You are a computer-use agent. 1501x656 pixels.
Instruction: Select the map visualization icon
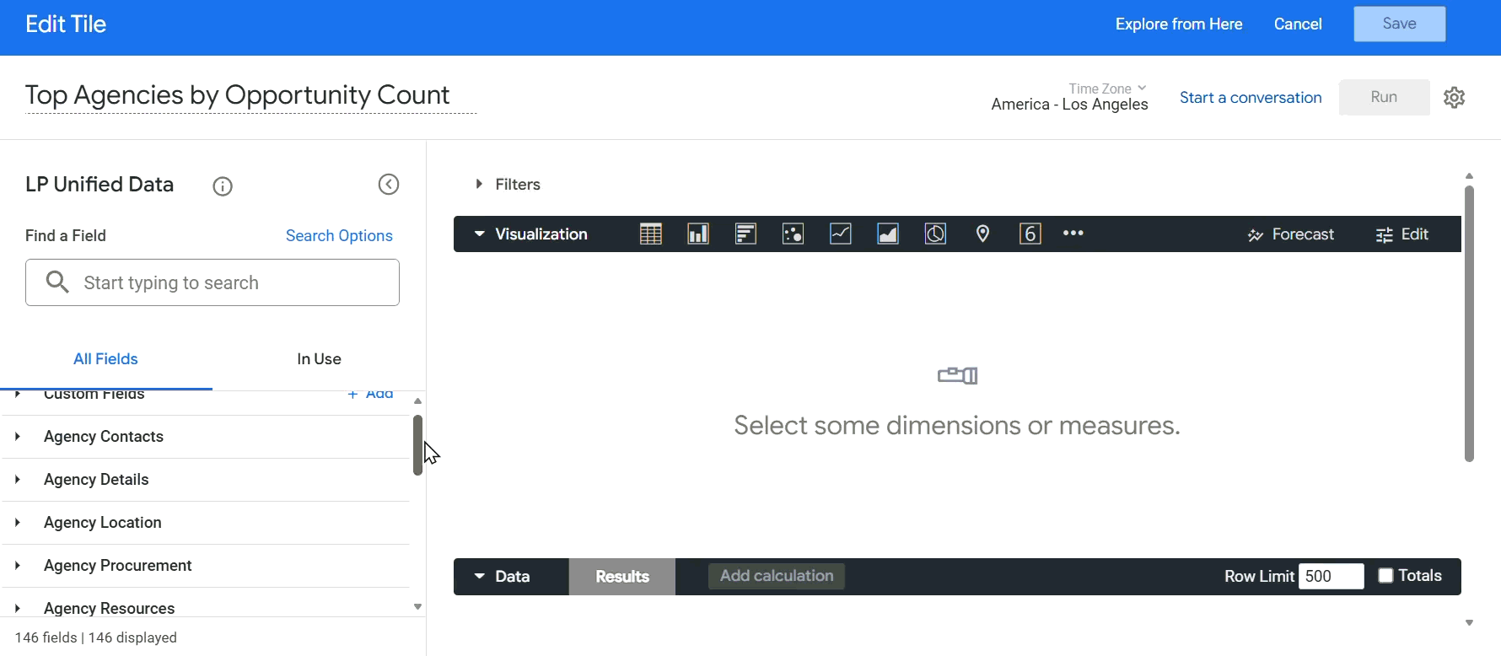pyautogui.click(x=983, y=234)
